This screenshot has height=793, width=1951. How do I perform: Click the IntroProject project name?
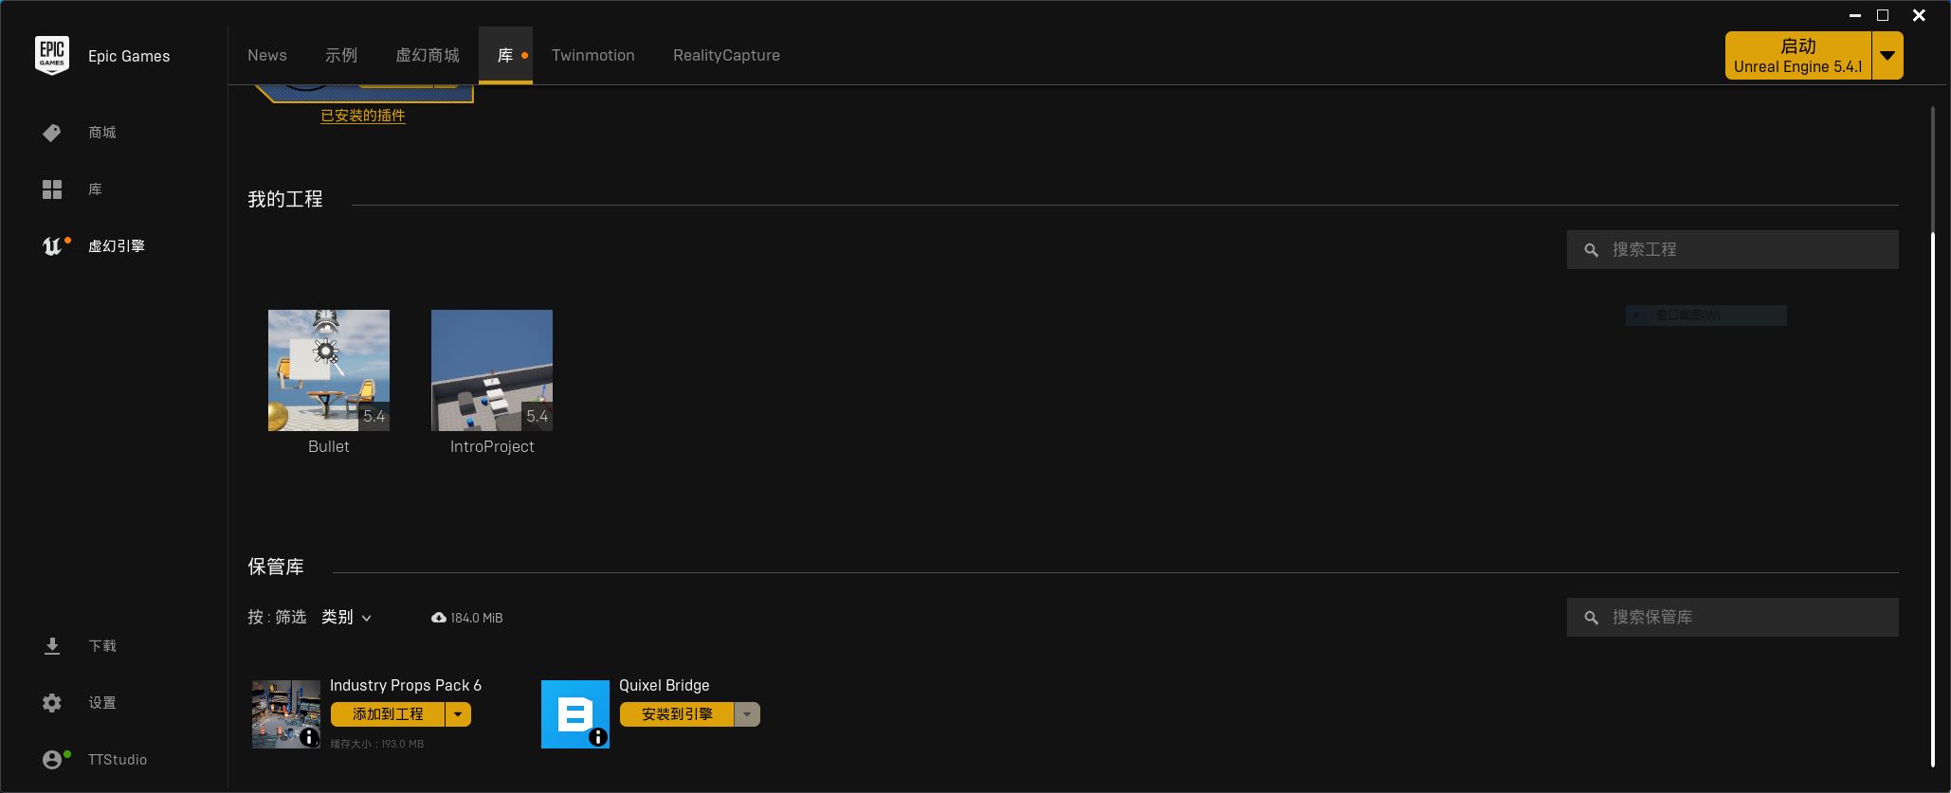[x=492, y=446]
